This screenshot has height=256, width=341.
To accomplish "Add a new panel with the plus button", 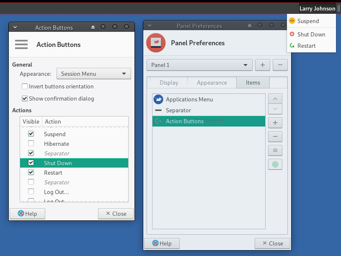I will click(262, 65).
